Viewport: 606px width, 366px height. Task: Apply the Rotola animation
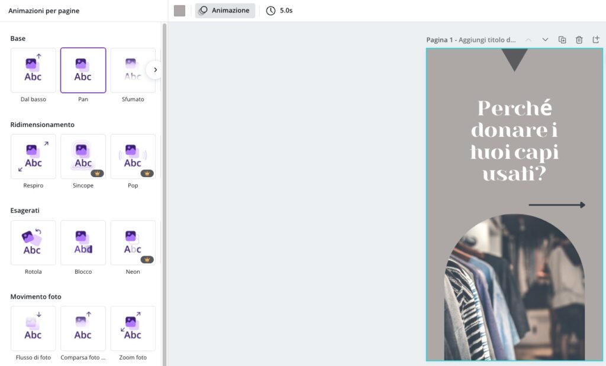click(33, 243)
